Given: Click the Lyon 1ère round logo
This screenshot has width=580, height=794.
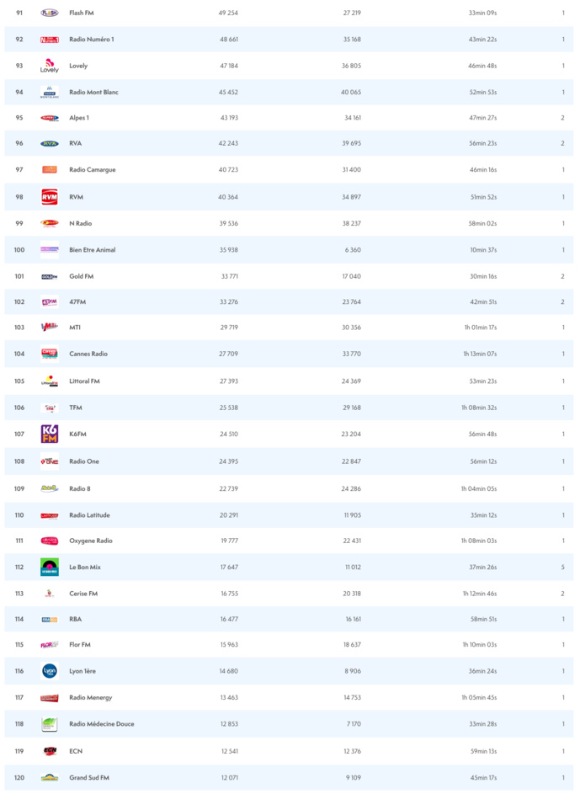Looking at the screenshot, I should click(50, 671).
